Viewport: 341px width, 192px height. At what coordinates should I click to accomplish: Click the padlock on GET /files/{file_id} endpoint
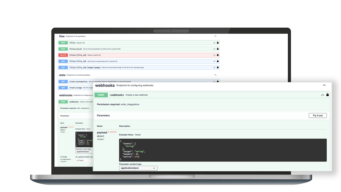(218, 61)
